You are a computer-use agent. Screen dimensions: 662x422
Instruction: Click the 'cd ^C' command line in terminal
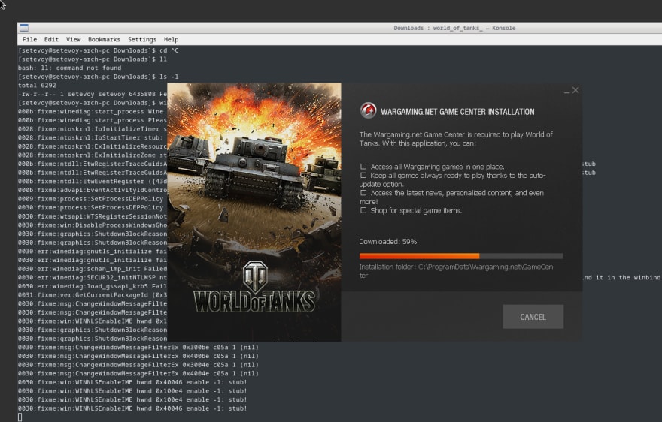click(98, 50)
